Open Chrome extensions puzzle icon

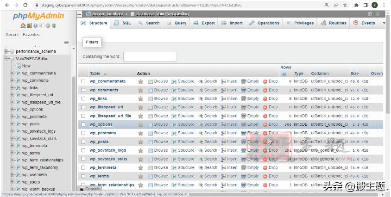[356, 5]
